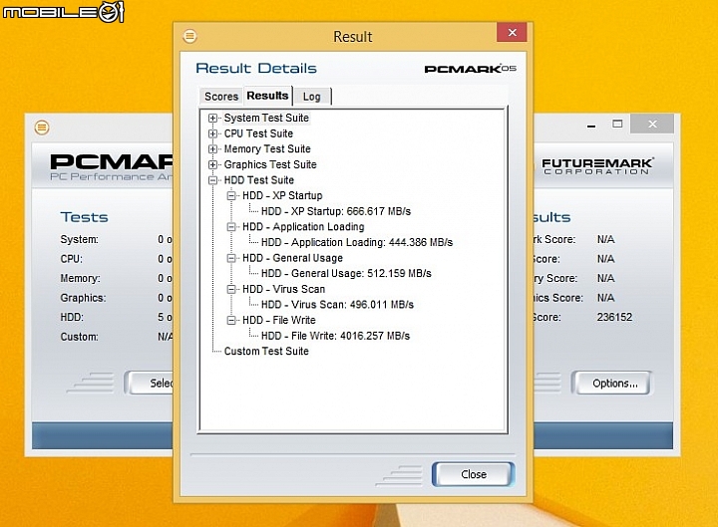This screenshot has height=527, width=718.
Task: Collapse the HDD - General Usage node
Action: (x=231, y=258)
